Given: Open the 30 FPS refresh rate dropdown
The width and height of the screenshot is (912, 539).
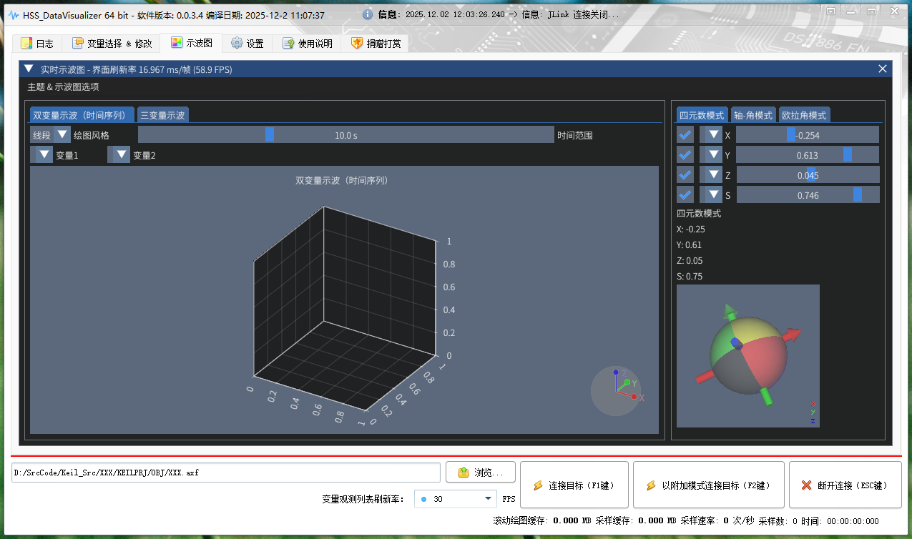Looking at the screenshot, I should tap(455, 498).
